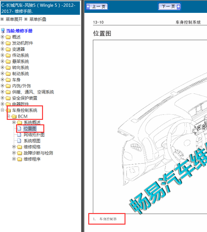Select the 故障诊断与检测 tree item
The width and height of the screenshot is (207, 232).
click(38, 153)
